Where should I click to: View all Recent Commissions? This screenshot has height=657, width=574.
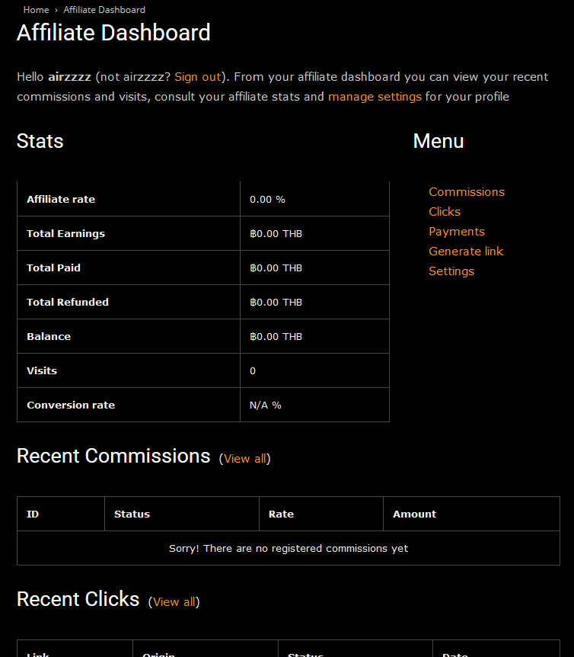click(244, 459)
